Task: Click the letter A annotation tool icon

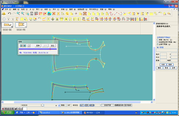Action: click(66, 19)
